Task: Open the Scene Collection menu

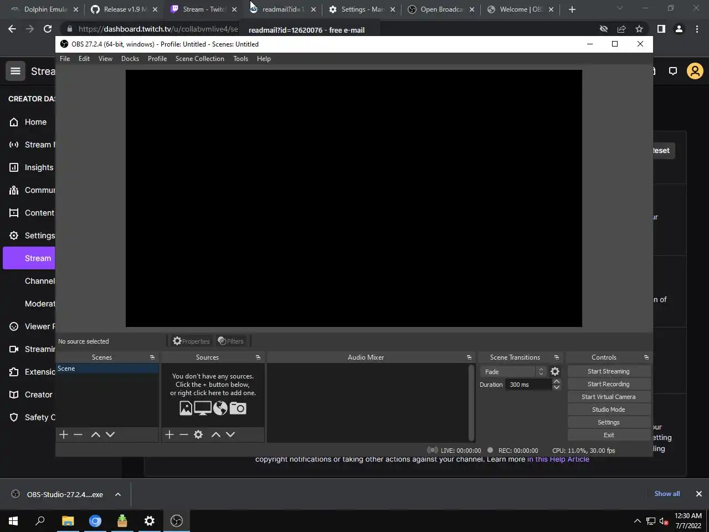Action: 200,59
